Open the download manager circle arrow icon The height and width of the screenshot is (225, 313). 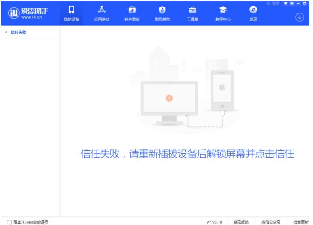pos(301,17)
